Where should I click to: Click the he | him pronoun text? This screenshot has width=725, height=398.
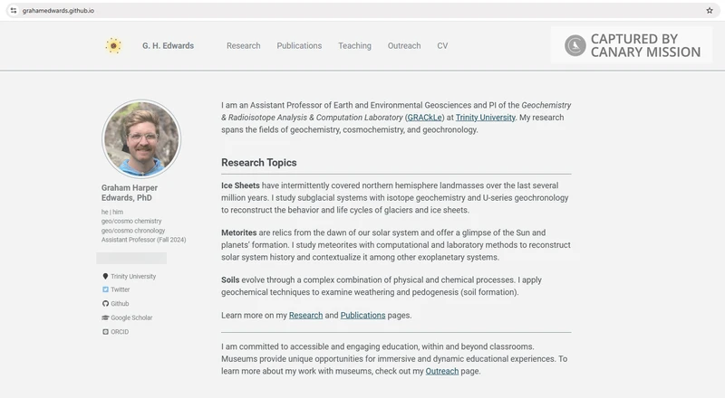112,212
